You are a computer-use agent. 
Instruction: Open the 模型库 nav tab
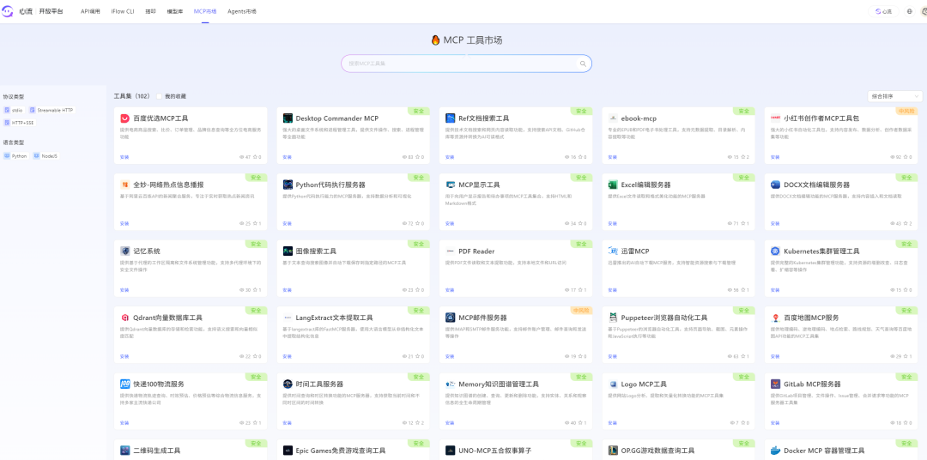tap(175, 11)
